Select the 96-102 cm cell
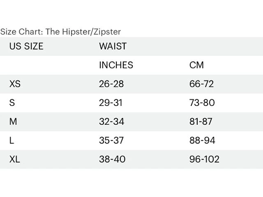Viewport: 263px width, 197px height. click(x=204, y=159)
